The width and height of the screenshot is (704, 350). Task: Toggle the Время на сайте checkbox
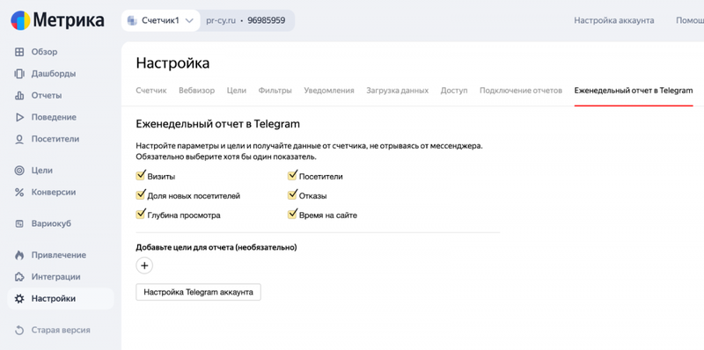(x=292, y=215)
